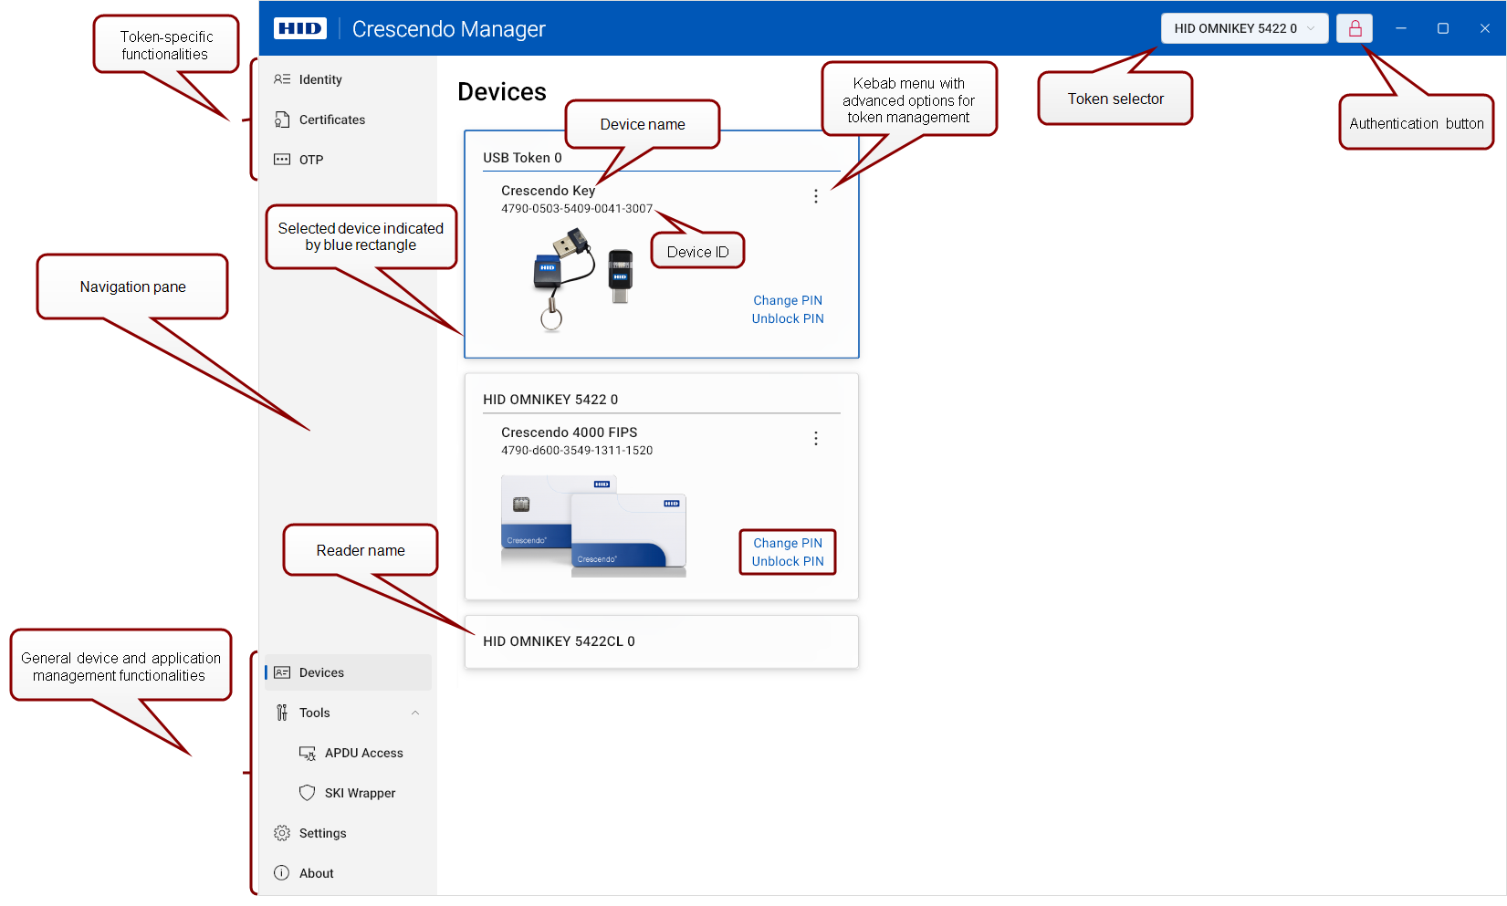
Task: Open kebab menu for Crescendo 4000 FIPS
Action: (x=816, y=439)
